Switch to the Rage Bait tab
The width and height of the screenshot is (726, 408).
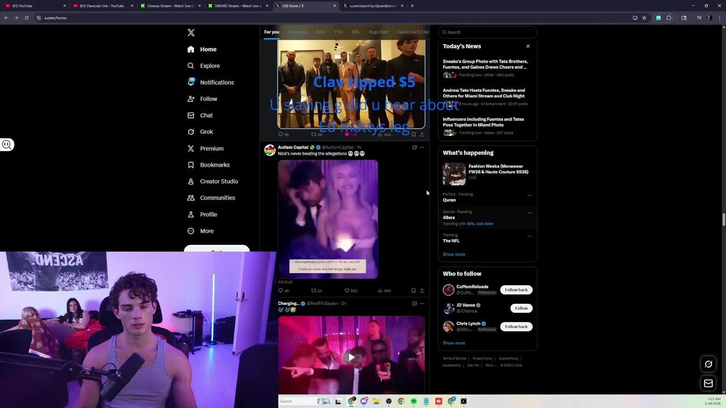(379, 32)
